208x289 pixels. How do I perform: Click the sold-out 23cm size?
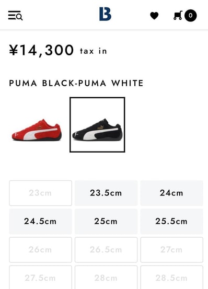point(40,193)
